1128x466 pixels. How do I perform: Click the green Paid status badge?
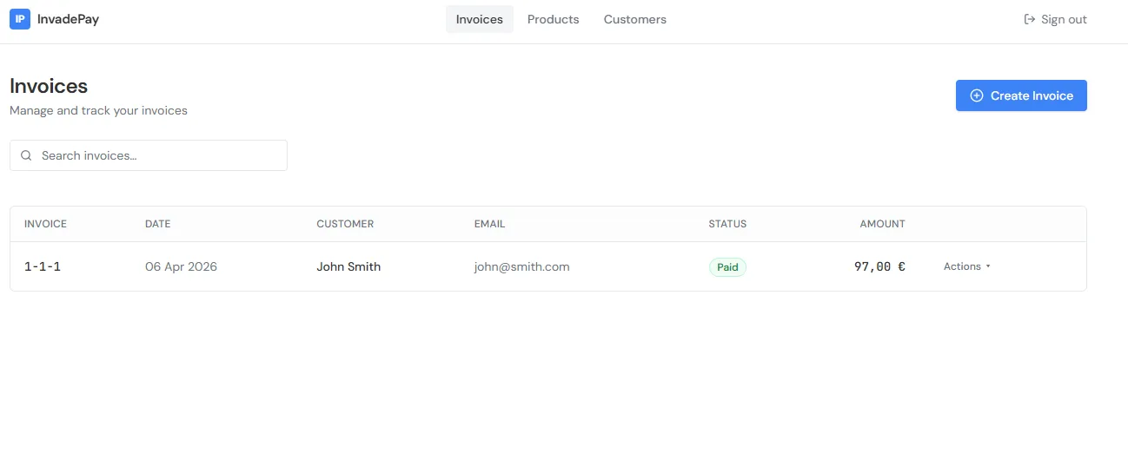[x=727, y=267]
